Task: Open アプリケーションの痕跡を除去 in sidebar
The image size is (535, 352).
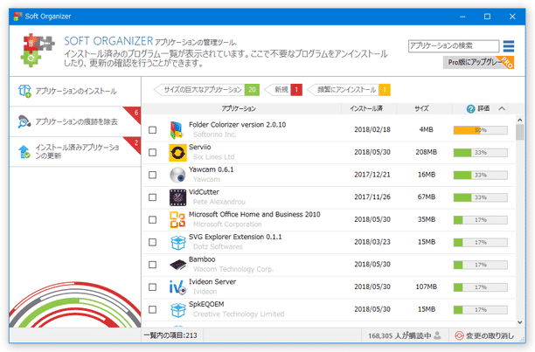Action: (x=75, y=121)
